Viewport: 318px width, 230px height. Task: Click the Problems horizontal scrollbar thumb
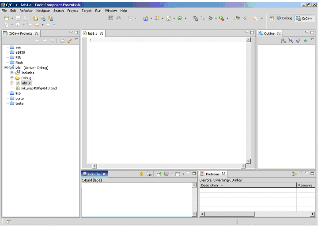pyautogui.click(x=229, y=214)
